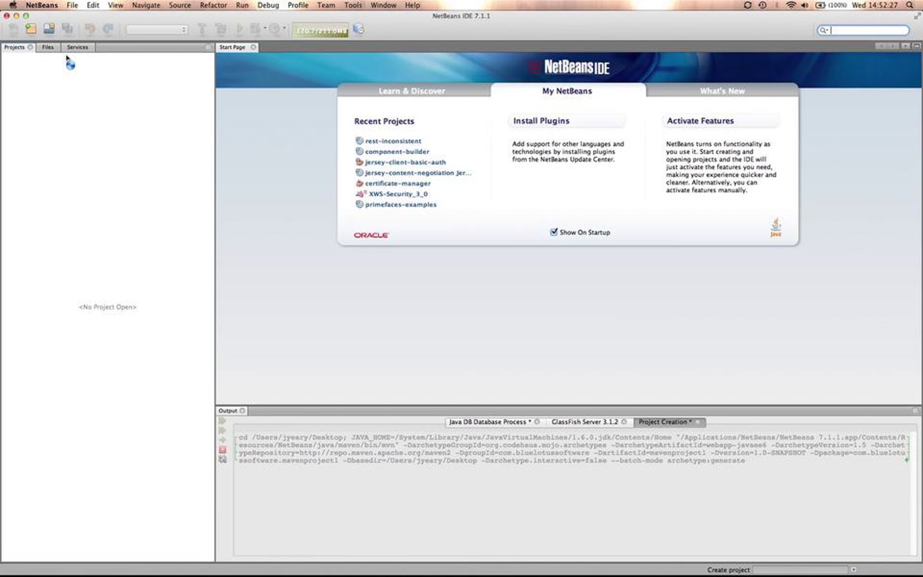Click the quick search input field

pyautogui.click(x=869, y=30)
